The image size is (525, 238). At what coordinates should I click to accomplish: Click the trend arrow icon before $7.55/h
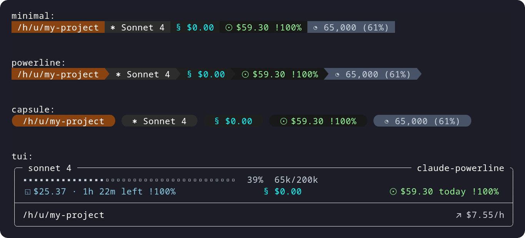458,216
